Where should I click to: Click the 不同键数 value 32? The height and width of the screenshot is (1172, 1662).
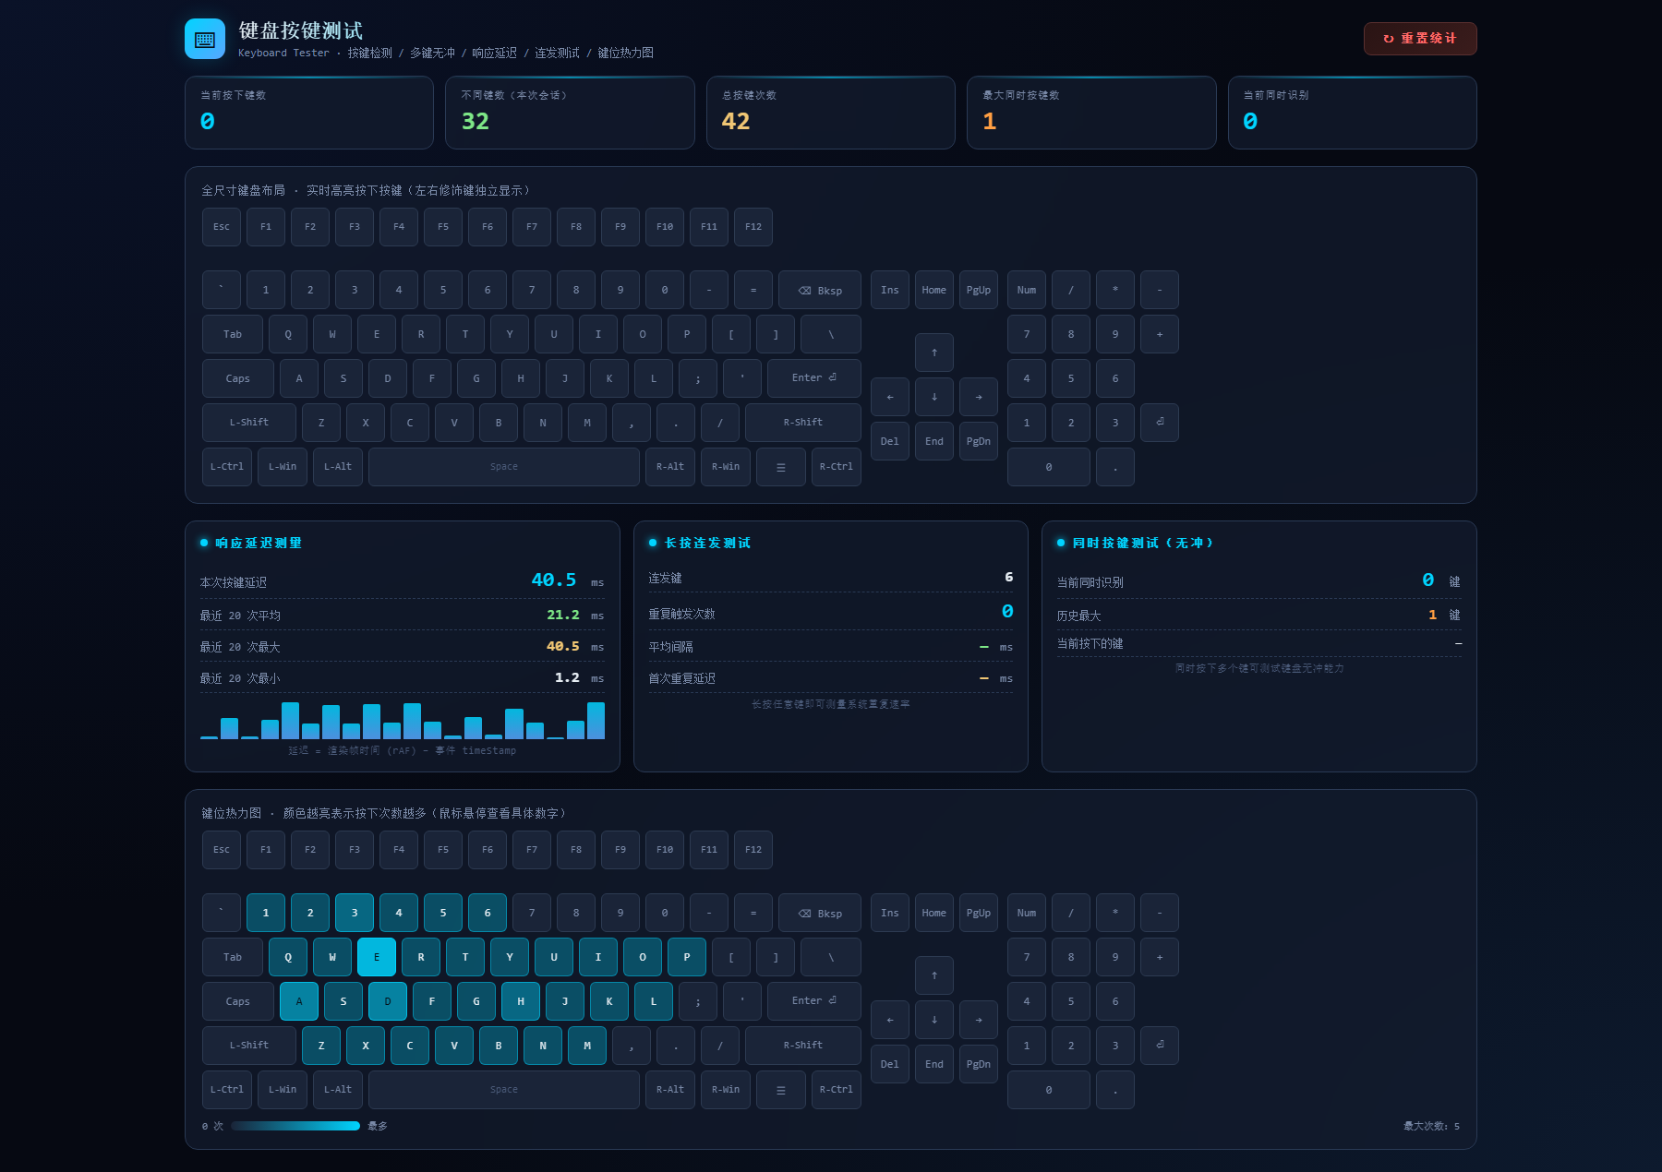(476, 121)
